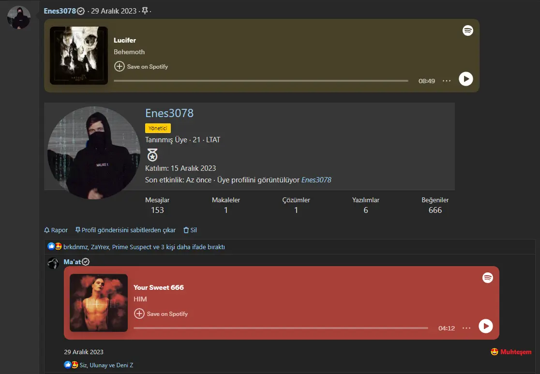
Task: Click the Your Sweet 666 title
Action: (158, 287)
